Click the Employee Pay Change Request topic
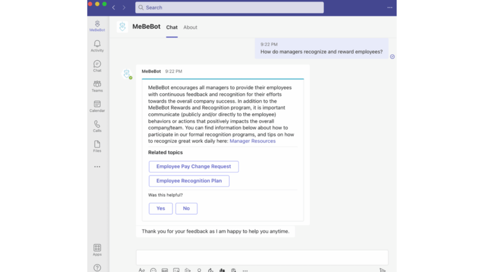The width and height of the screenshot is (484, 272). 193,167
